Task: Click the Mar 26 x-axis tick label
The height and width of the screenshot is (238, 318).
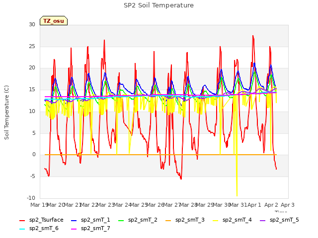Action: (156, 205)
